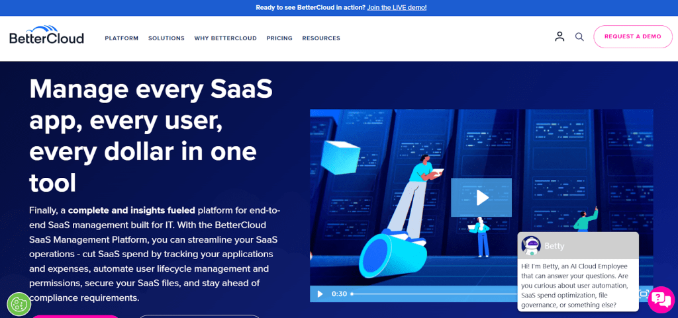This screenshot has width=678, height=318.
Task: Open the Resources menu
Action: [x=321, y=38]
